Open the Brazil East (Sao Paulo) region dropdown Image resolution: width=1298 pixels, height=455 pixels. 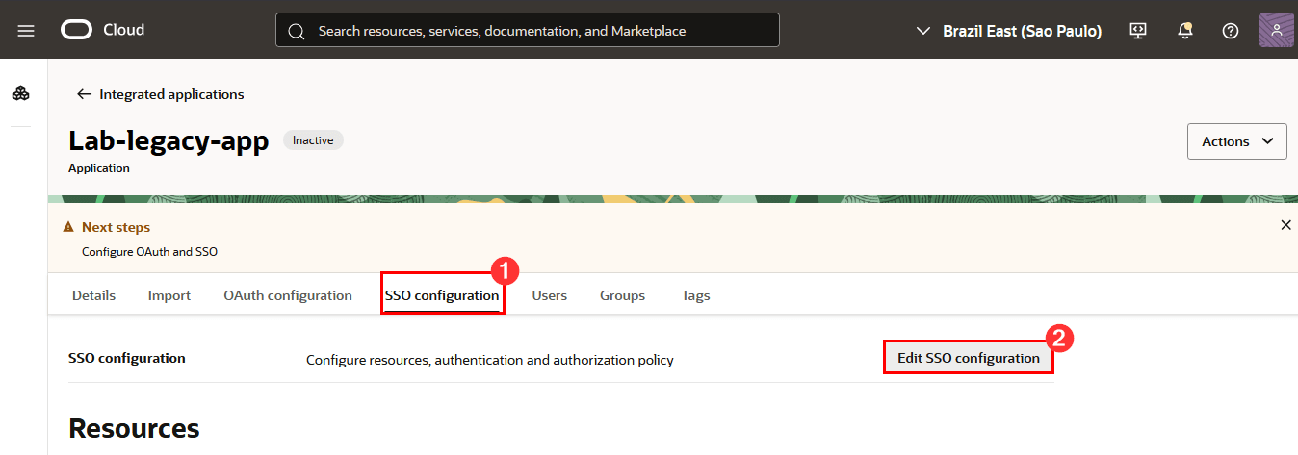pos(1007,31)
